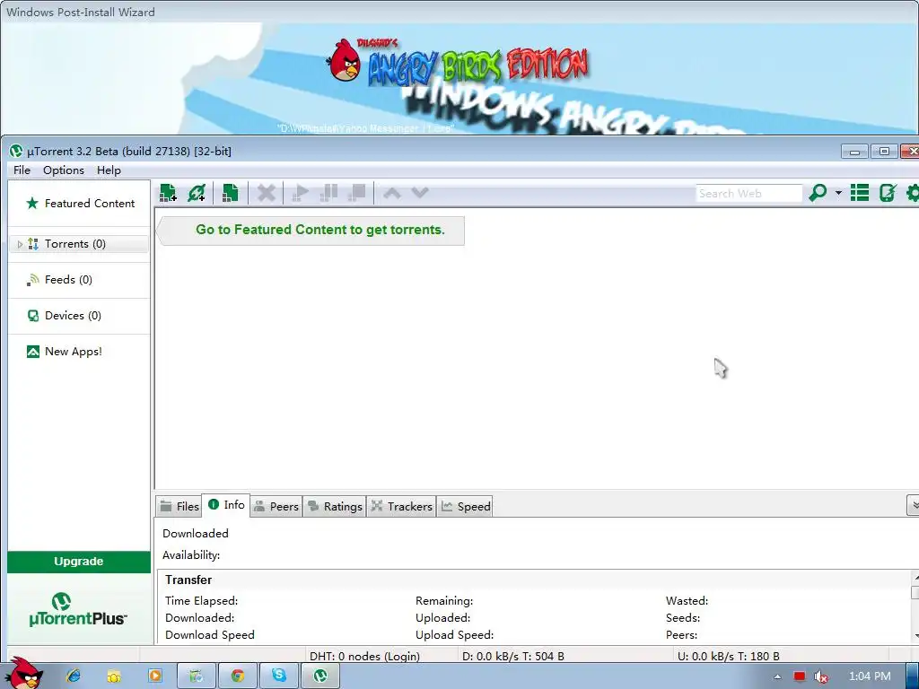Select Featured Content in the sidebar

tap(80, 204)
